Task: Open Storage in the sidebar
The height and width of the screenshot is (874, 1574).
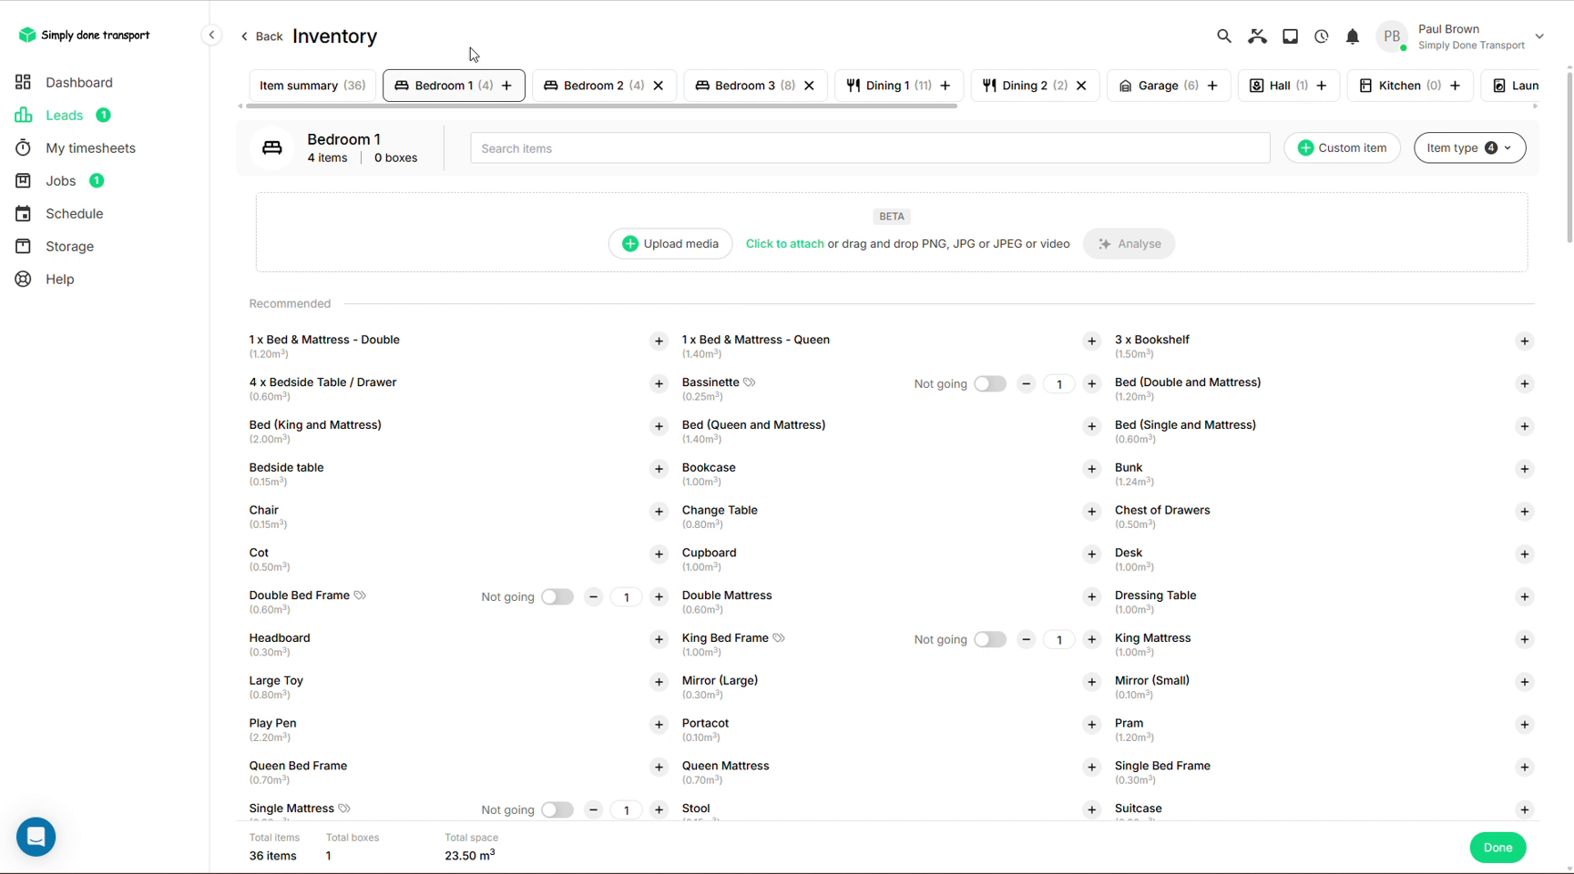Action: click(69, 246)
